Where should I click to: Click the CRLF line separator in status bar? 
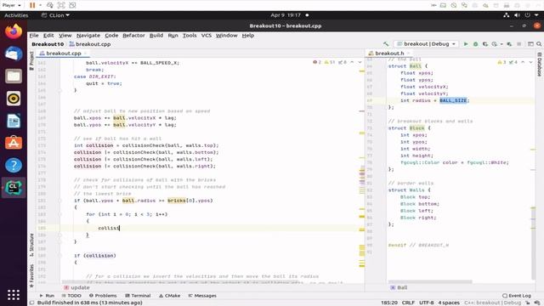[408, 303]
